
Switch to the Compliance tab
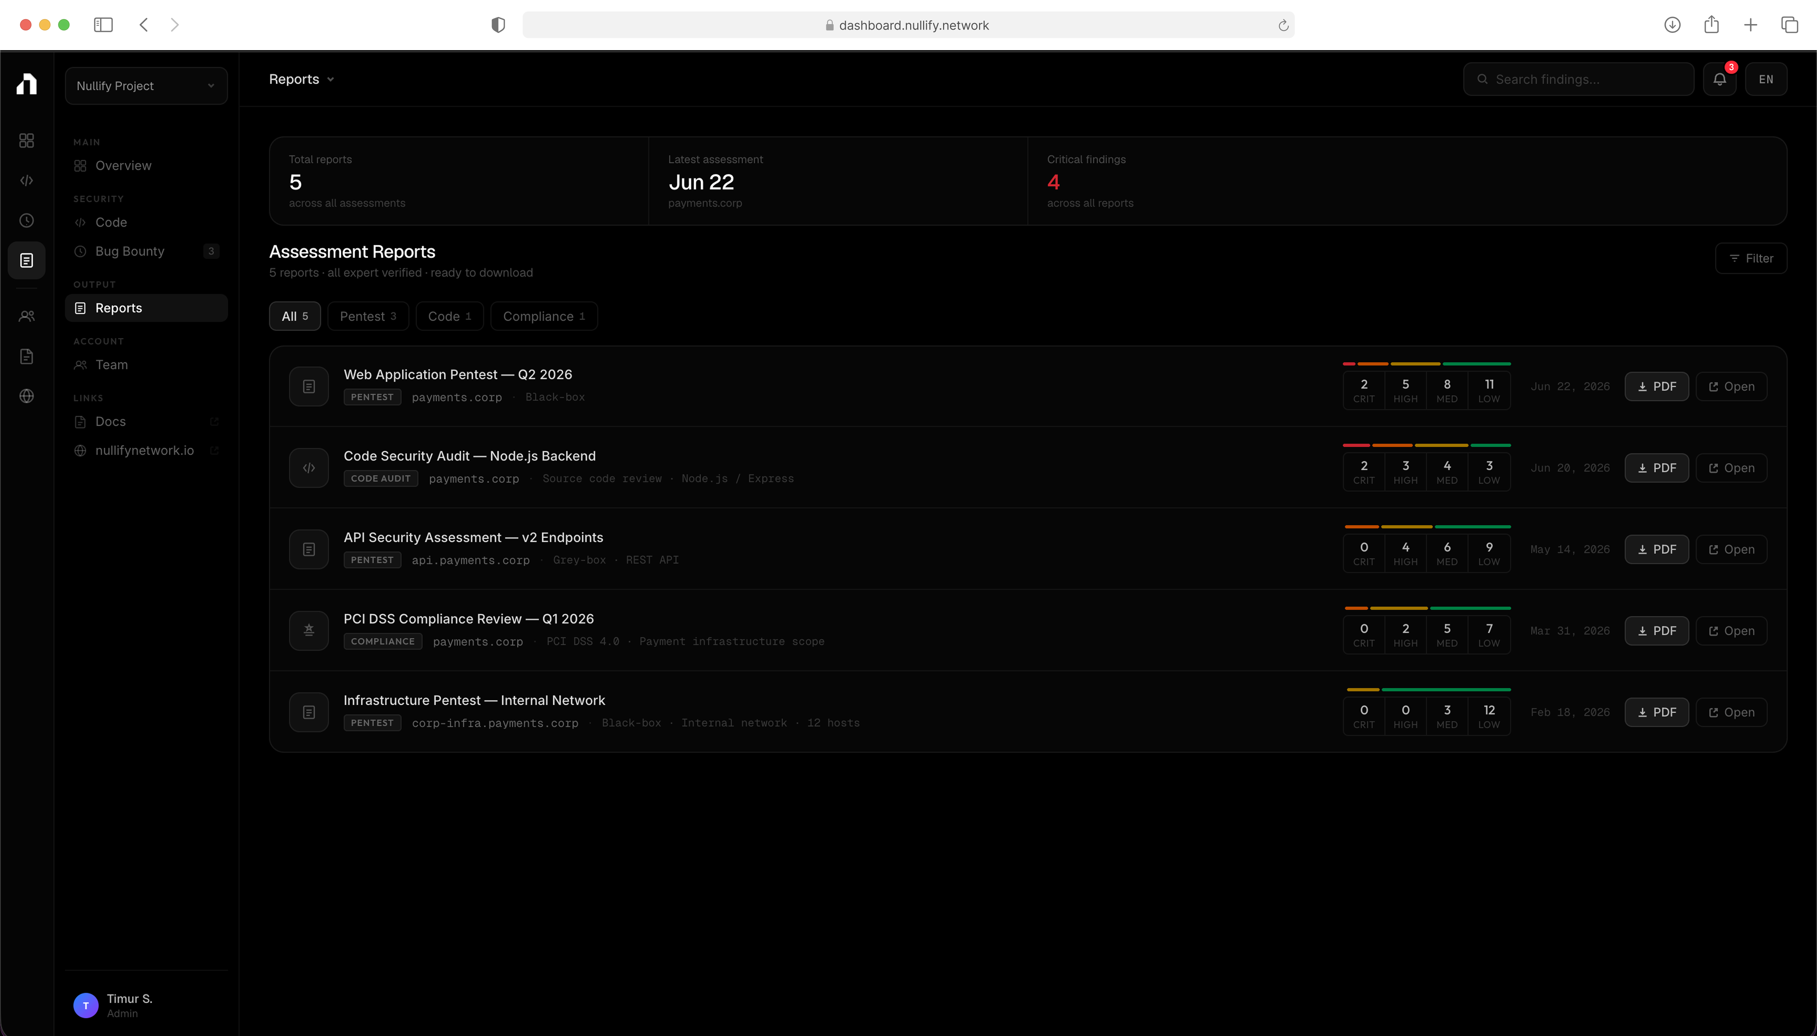544,316
